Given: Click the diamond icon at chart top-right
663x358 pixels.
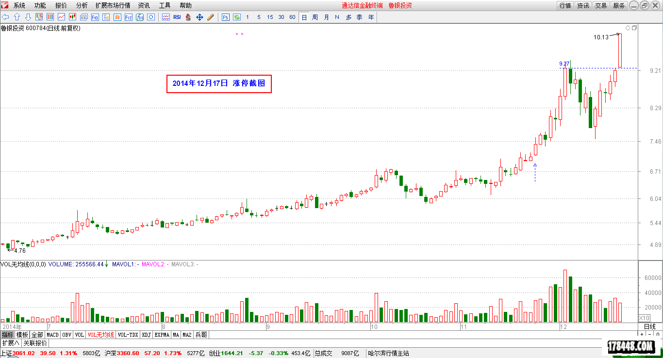Looking at the screenshot, I should click(628, 28).
